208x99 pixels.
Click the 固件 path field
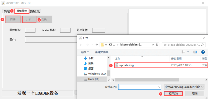[x=51, y=40]
